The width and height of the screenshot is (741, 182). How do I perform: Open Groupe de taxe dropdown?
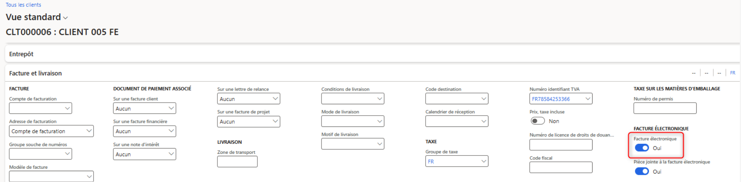[457, 161]
